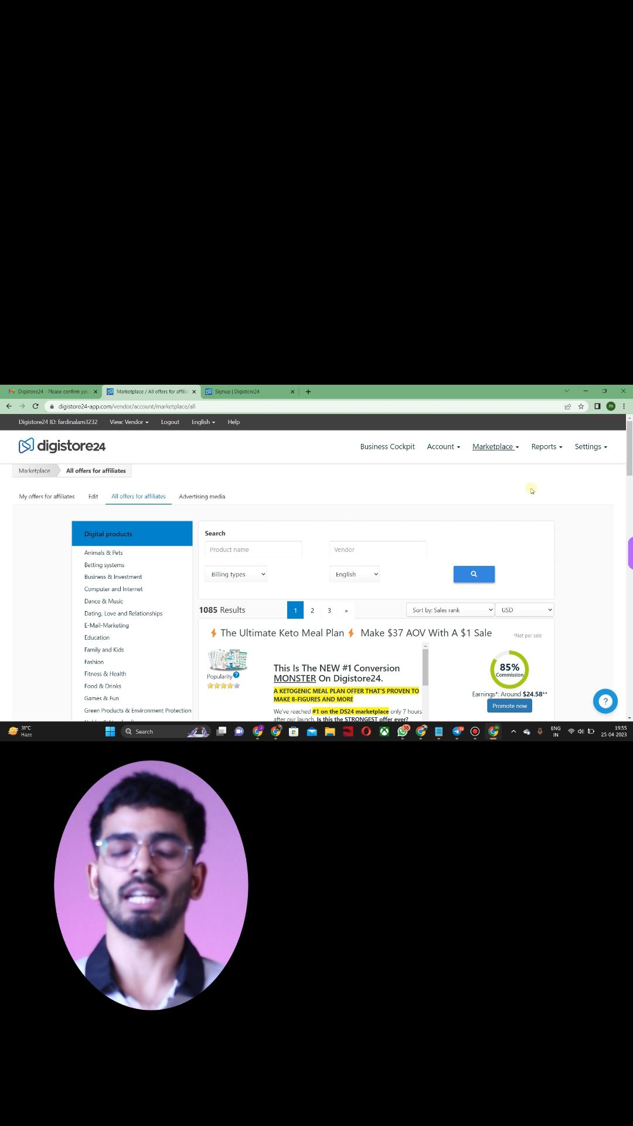633x1126 pixels.
Task: Go to results page 2
Action: (312, 610)
